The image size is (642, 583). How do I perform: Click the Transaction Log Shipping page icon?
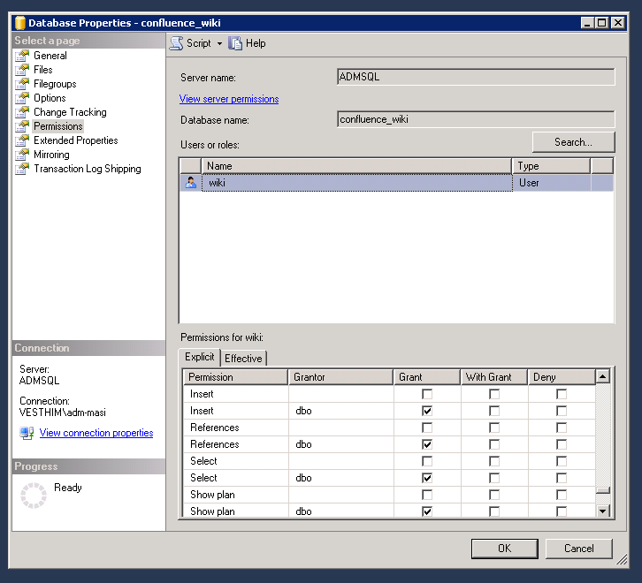pyautogui.click(x=22, y=169)
